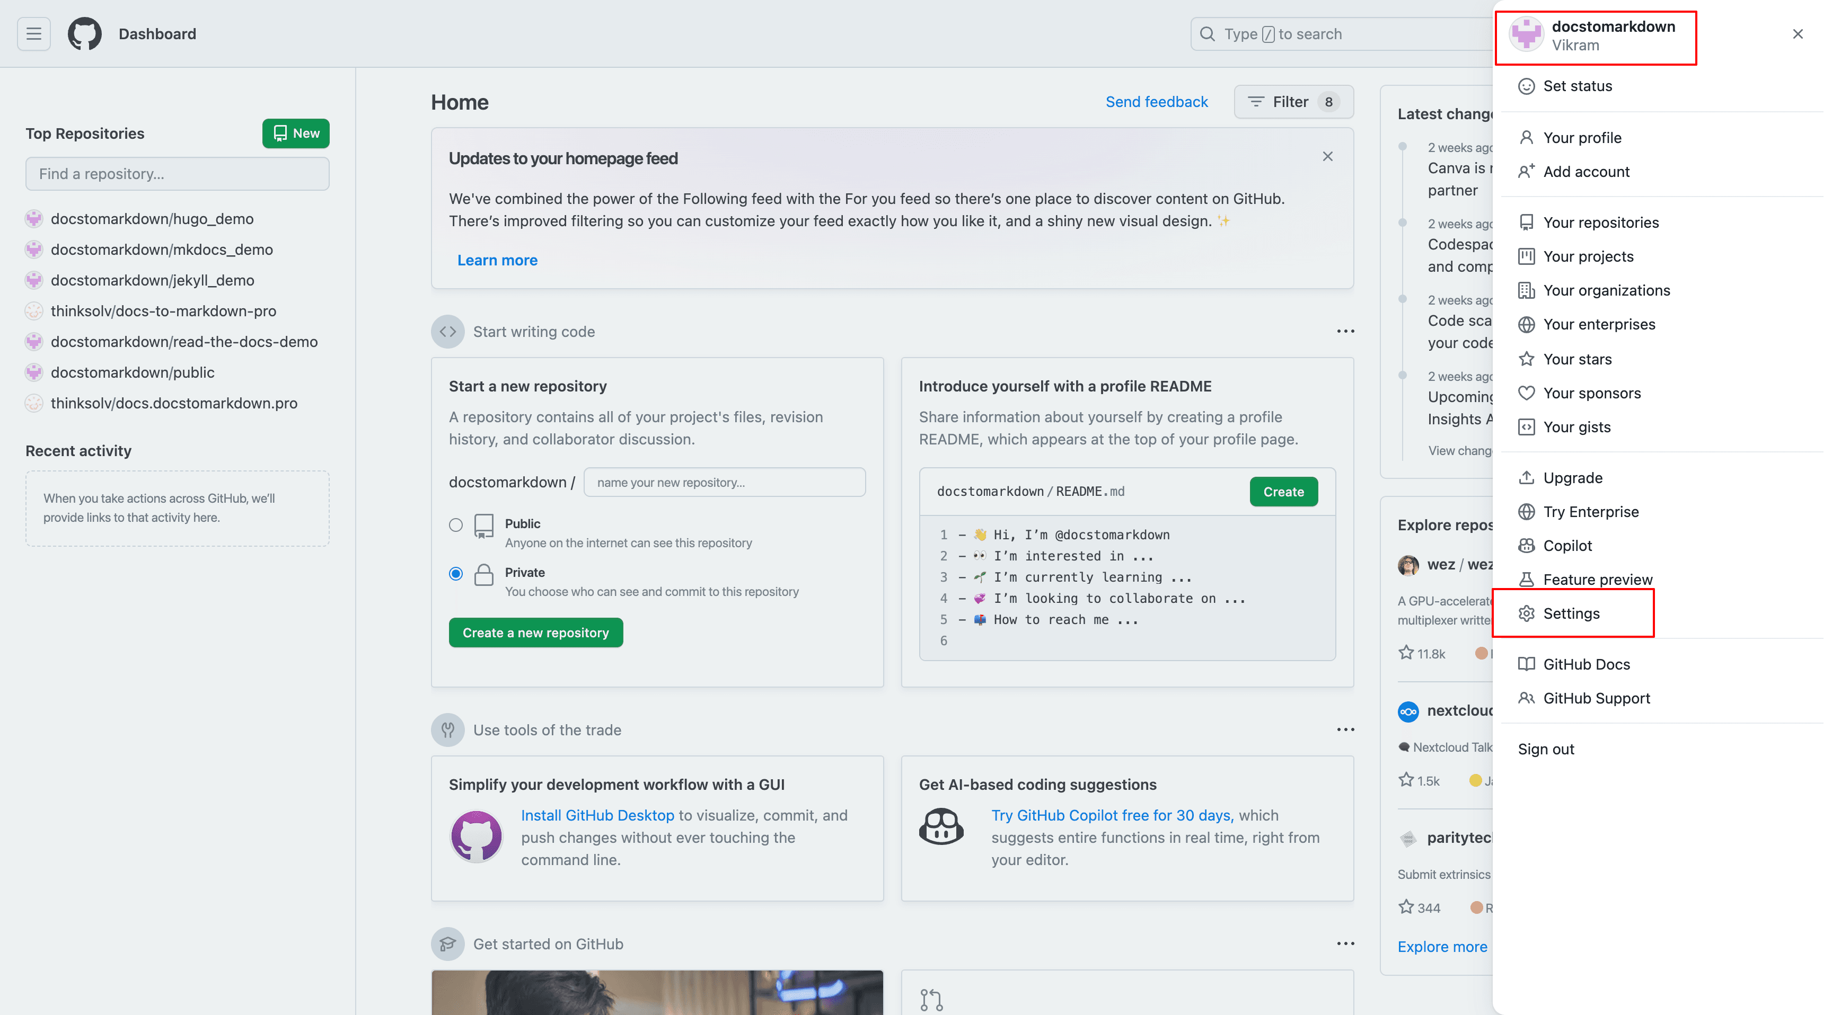Image resolution: width=1832 pixels, height=1015 pixels.
Task: Open Install GitHub Desktop link
Action: pos(597,815)
